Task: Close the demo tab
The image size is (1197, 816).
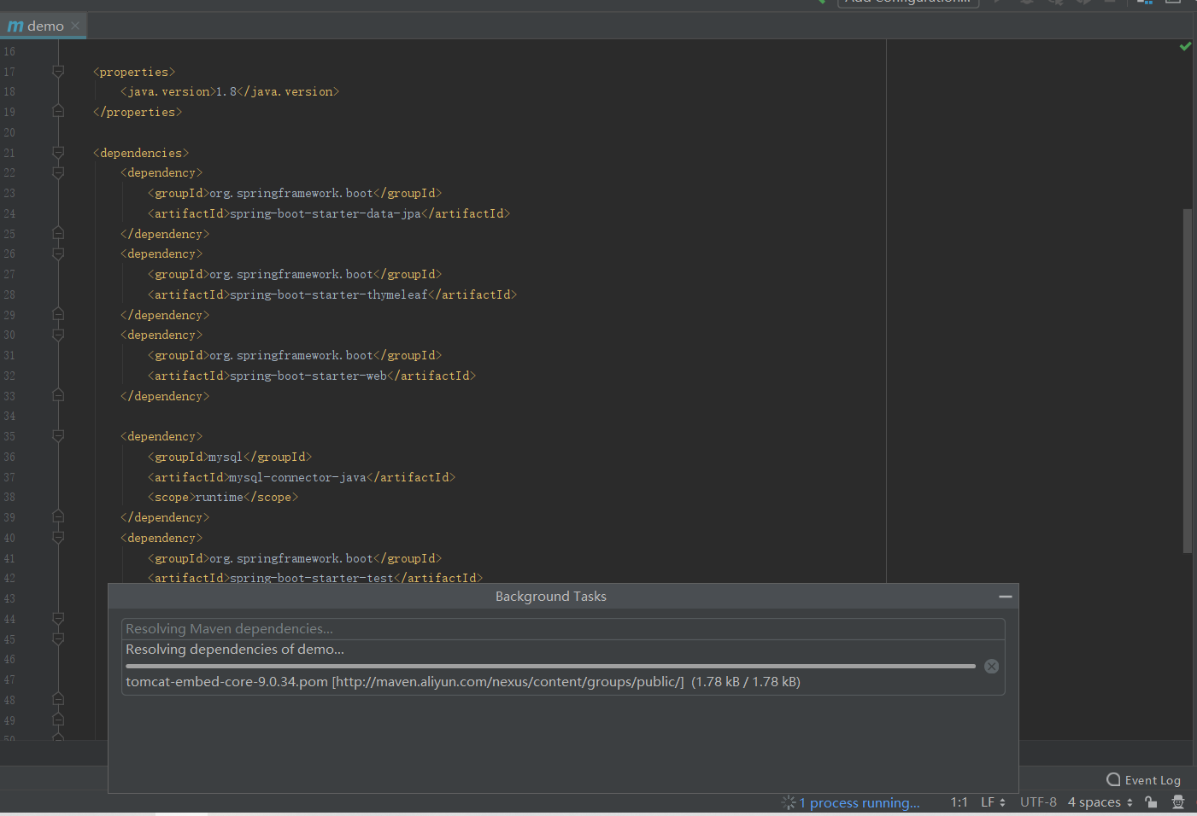Action: [x=75, y=26]
